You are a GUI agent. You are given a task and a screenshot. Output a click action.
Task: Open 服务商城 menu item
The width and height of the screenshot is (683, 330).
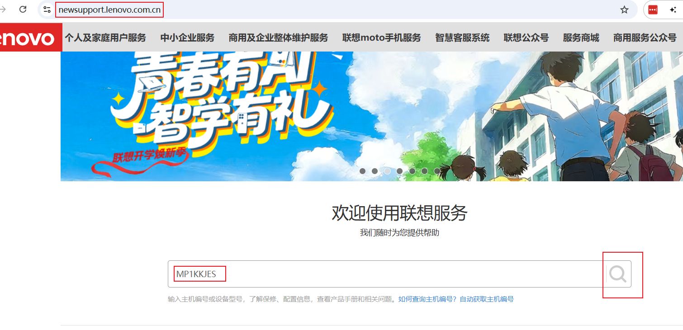[581, 38]
